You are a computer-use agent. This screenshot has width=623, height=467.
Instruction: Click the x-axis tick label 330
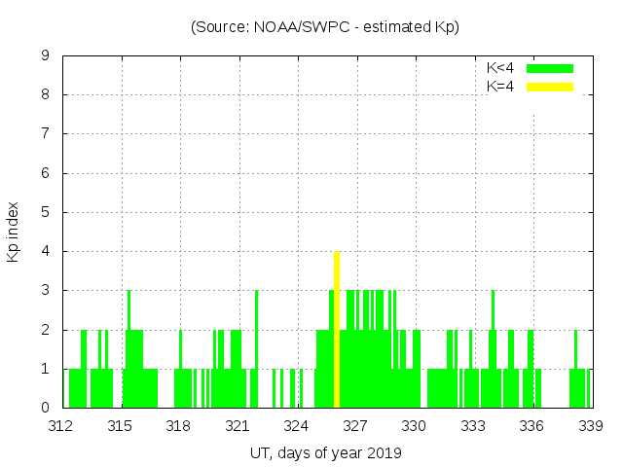[415, 426]
